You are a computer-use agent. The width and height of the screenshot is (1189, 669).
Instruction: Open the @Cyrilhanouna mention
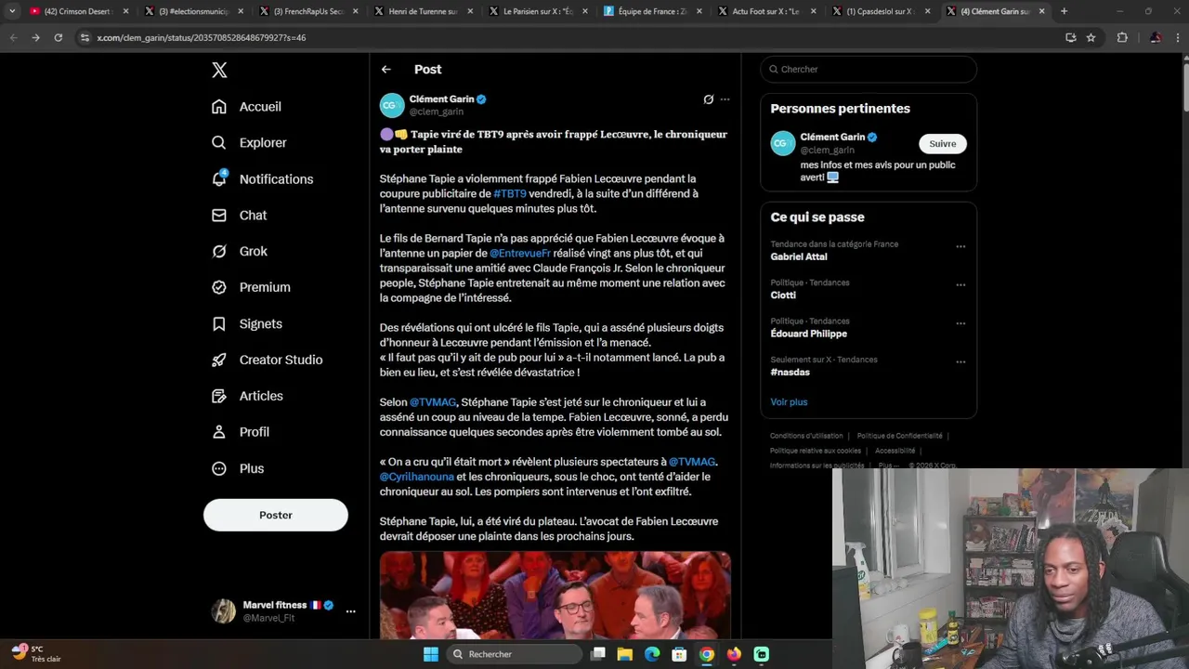417,477
